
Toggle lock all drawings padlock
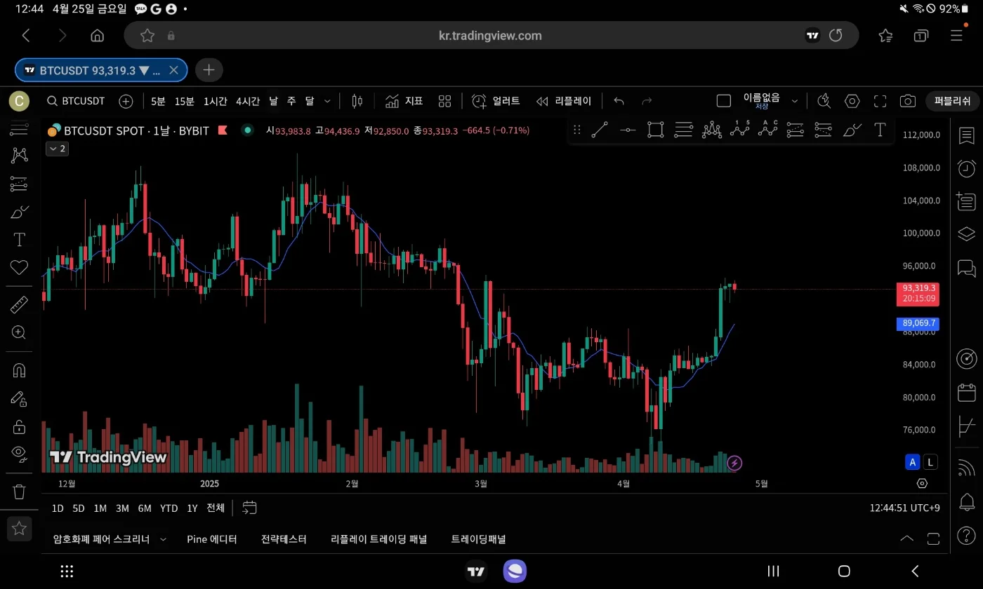point(19,426)
